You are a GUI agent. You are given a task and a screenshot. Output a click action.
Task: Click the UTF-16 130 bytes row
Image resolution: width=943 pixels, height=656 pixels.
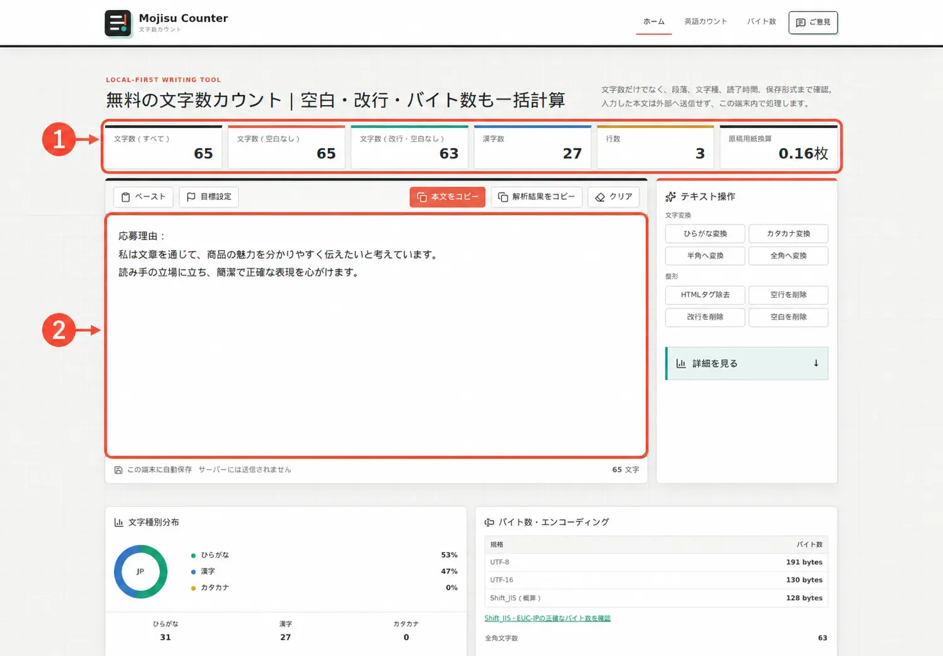click(x=656, y=580)
